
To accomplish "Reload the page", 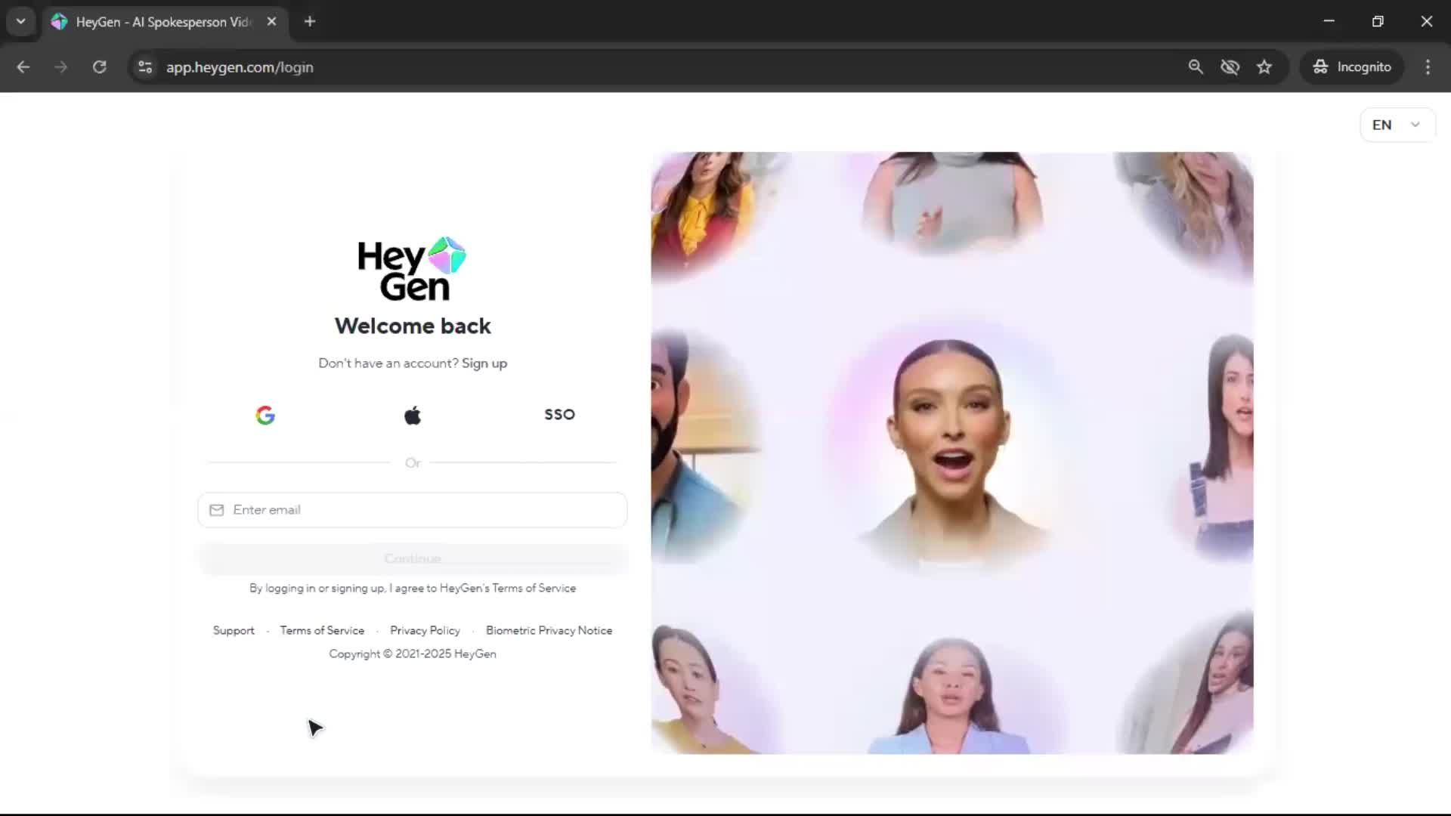I will point(99,67).
